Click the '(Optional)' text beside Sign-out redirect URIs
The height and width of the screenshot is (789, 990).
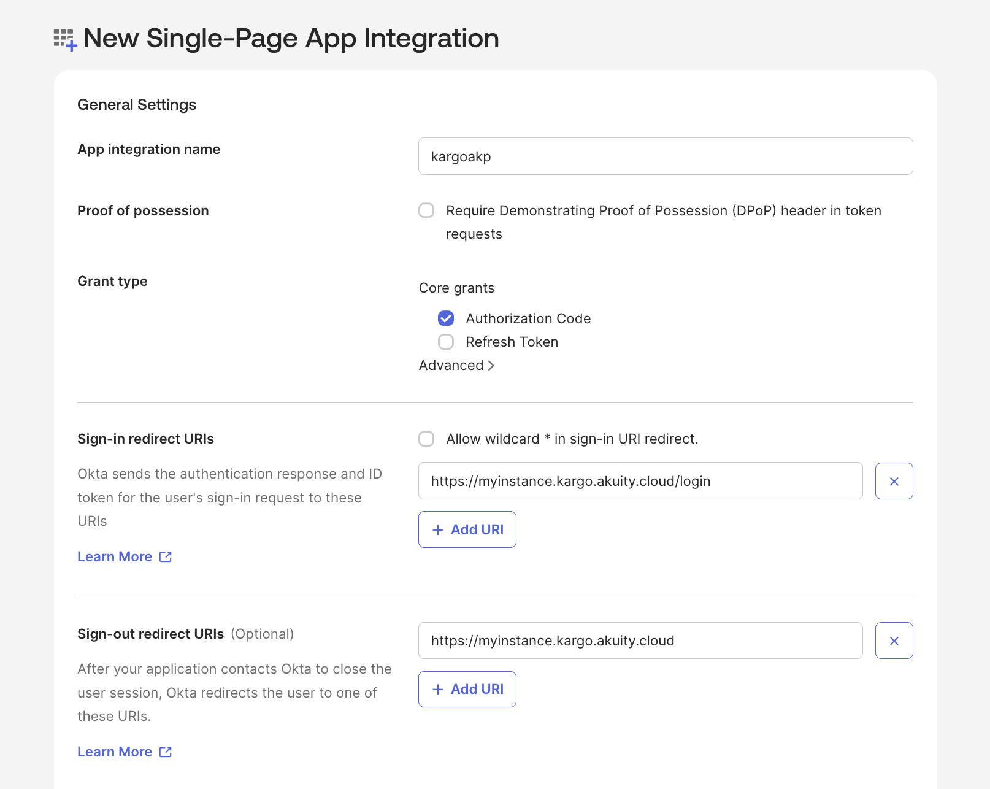[263, 634]
